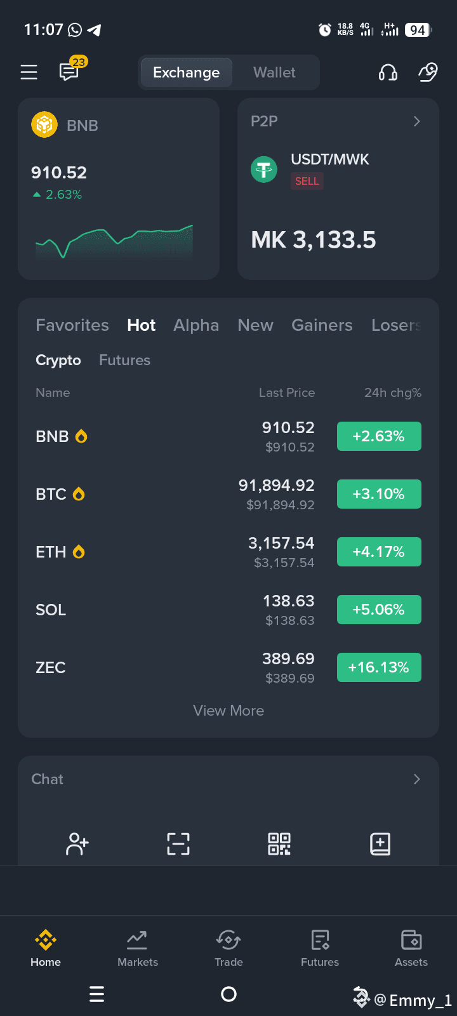The image size is (457, 1016).
Task: Switch to the Gainers tab
Action: [x=322, y=325]
